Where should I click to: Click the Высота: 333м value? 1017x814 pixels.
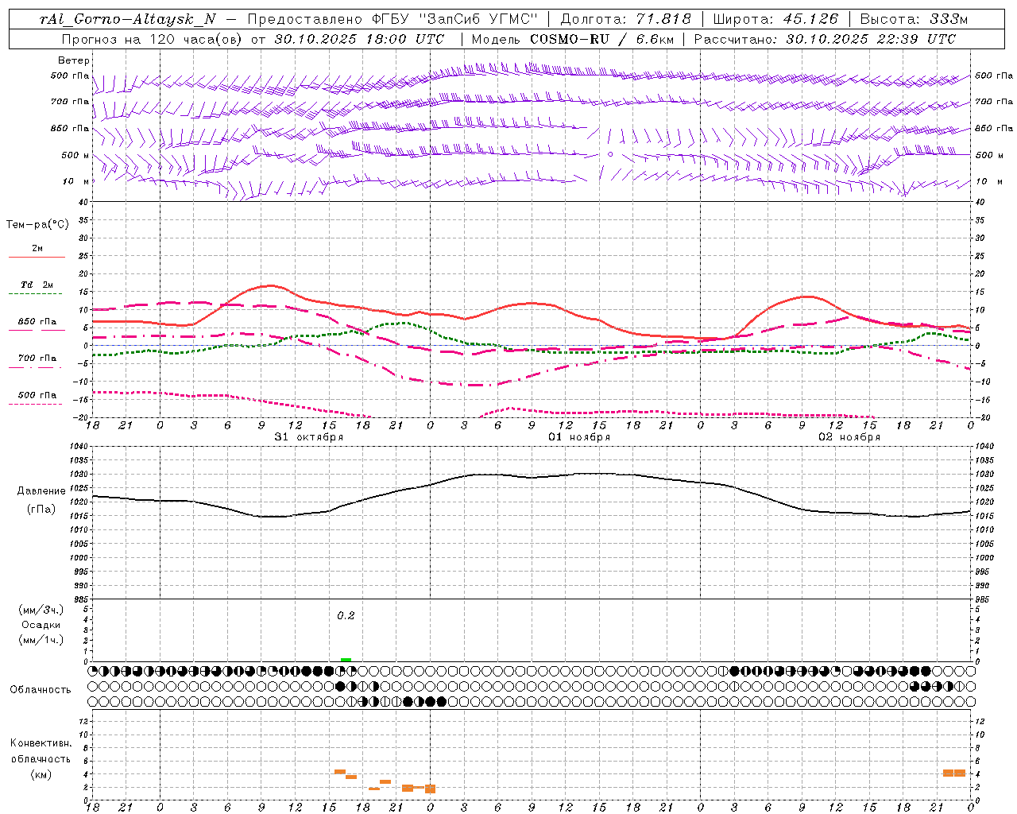(x=915, y=19)
